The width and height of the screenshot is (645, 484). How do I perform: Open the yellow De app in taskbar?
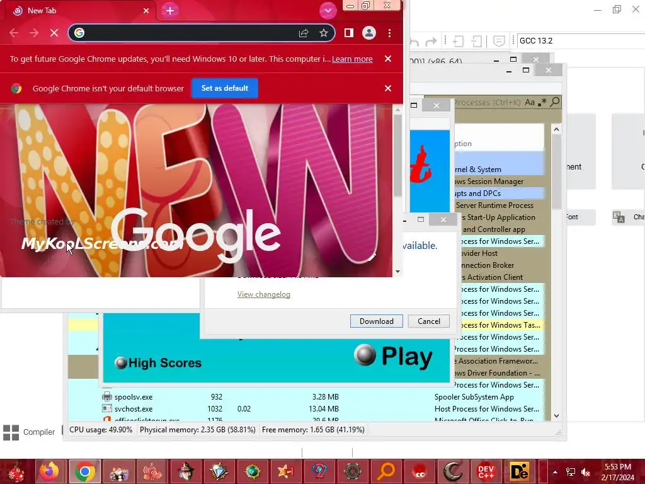[520, 471]
